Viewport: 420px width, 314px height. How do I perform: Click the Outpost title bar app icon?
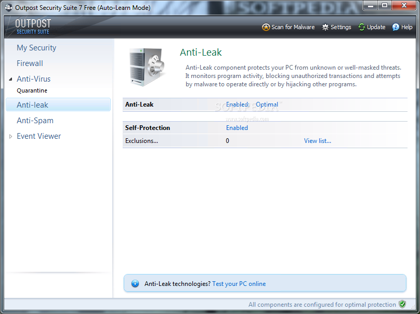[8, 7]
